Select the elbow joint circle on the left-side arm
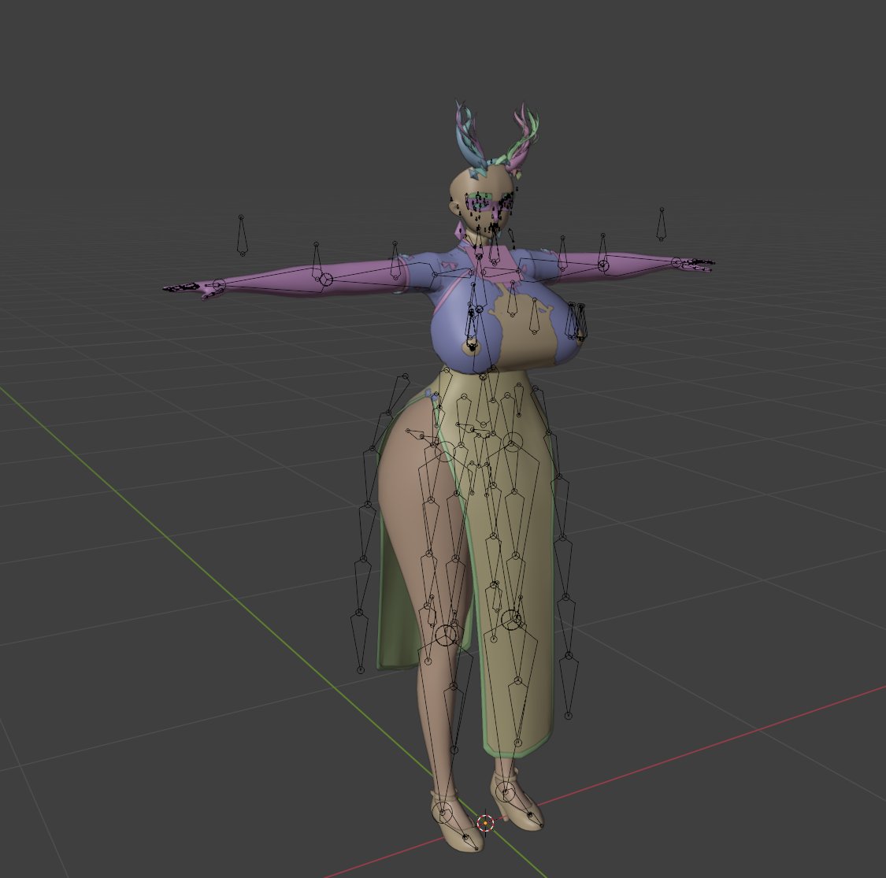 326,279
